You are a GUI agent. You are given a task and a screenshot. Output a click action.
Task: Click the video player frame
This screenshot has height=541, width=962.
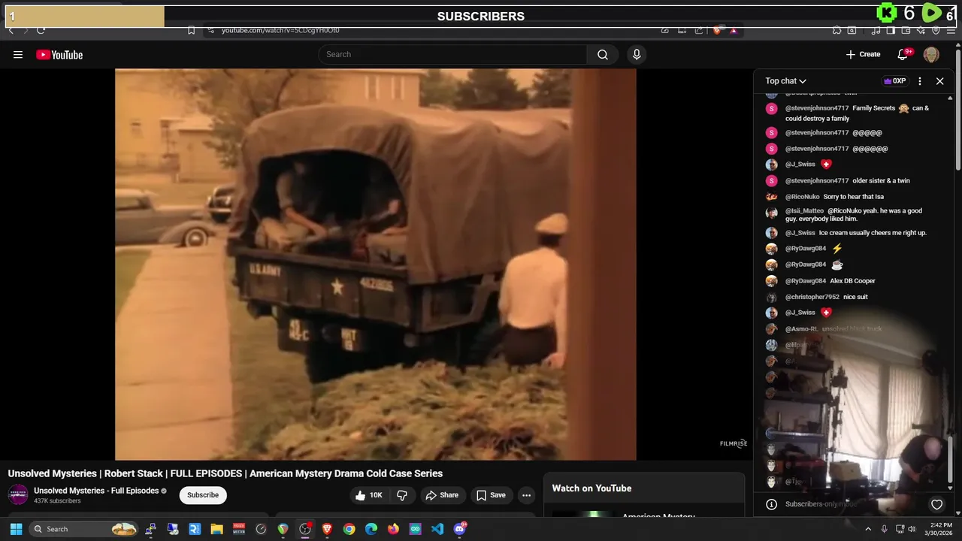point(375,264)
